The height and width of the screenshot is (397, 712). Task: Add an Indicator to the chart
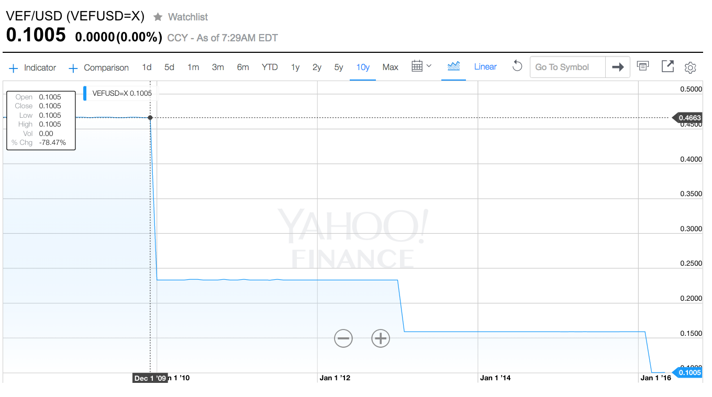pyautogui.click(x=32, y=68)
